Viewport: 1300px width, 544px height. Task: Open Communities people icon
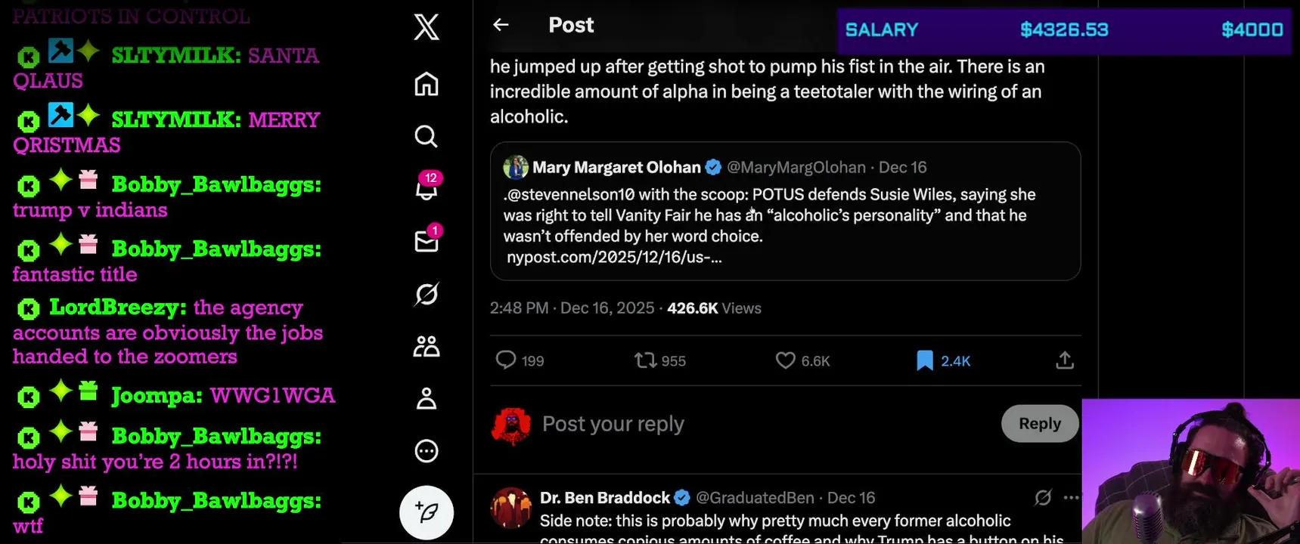(x=427, y=346)
